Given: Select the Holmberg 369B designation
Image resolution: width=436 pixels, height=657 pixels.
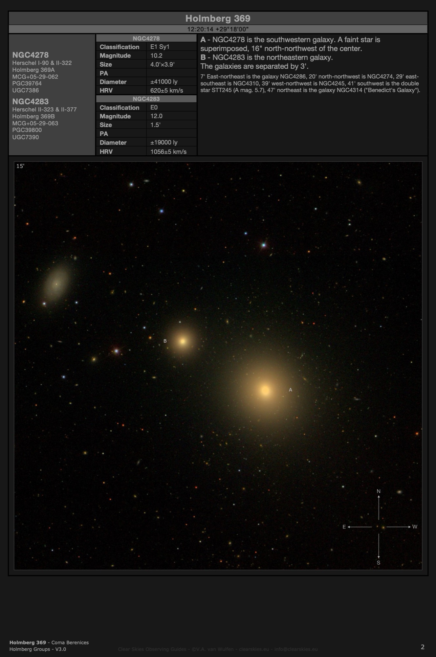Looking at the screenshot, I should pos(33,116).
